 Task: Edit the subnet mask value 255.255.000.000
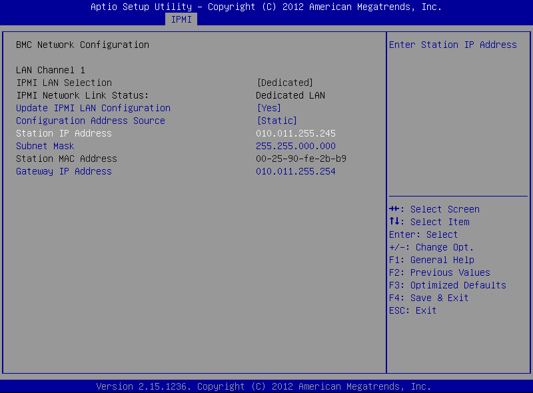tap(296, 146)
